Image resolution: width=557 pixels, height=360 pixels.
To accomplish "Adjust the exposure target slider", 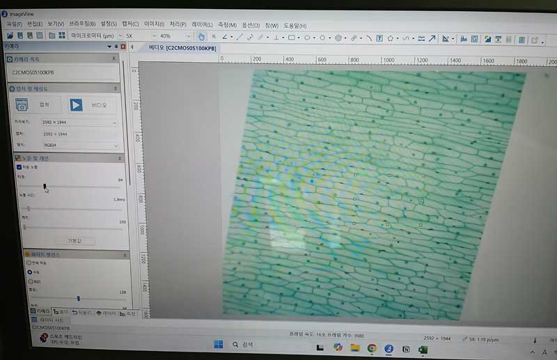I will [x=45, y=187].
